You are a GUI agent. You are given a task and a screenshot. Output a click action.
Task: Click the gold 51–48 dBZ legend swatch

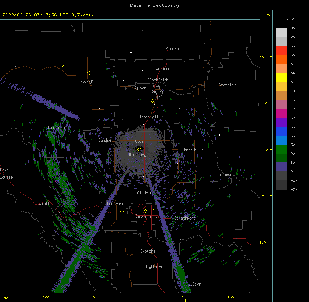tap(282, 86)
